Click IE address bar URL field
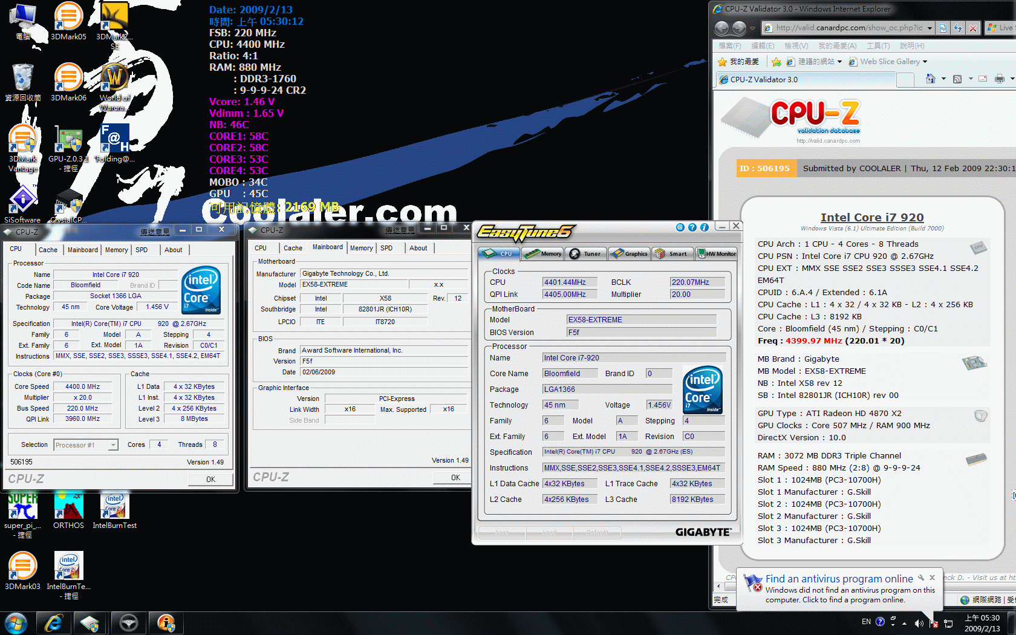The image size is (1016, 635). click(x=848, y=28)
